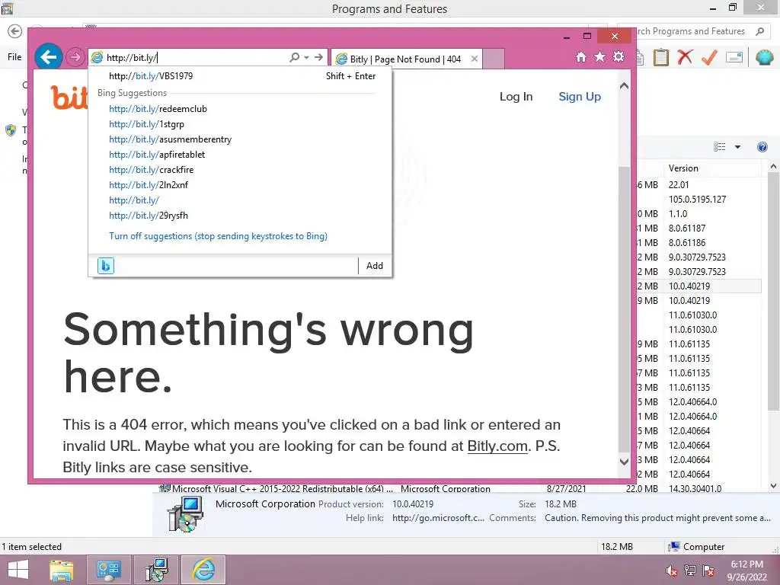This screenshot has width=780, height=585.
Task: Click the Sign Up link on Bitly
Action: click(x=580, y=97)
